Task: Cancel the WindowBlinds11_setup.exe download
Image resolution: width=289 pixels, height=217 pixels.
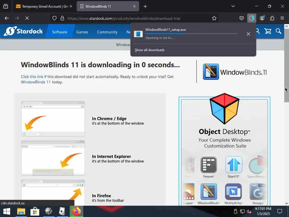Action: [248, 34]
